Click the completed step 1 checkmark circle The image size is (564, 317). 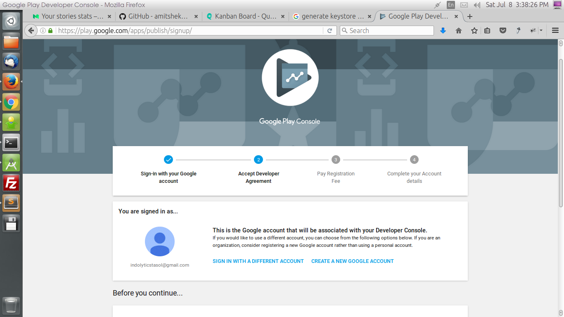(168, 160)
